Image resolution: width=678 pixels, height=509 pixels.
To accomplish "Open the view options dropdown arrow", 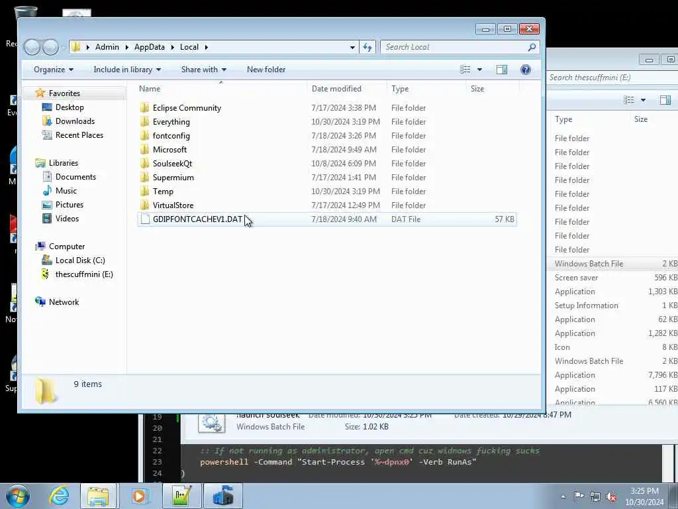I will pyautogui.click(x=479, y=70).
